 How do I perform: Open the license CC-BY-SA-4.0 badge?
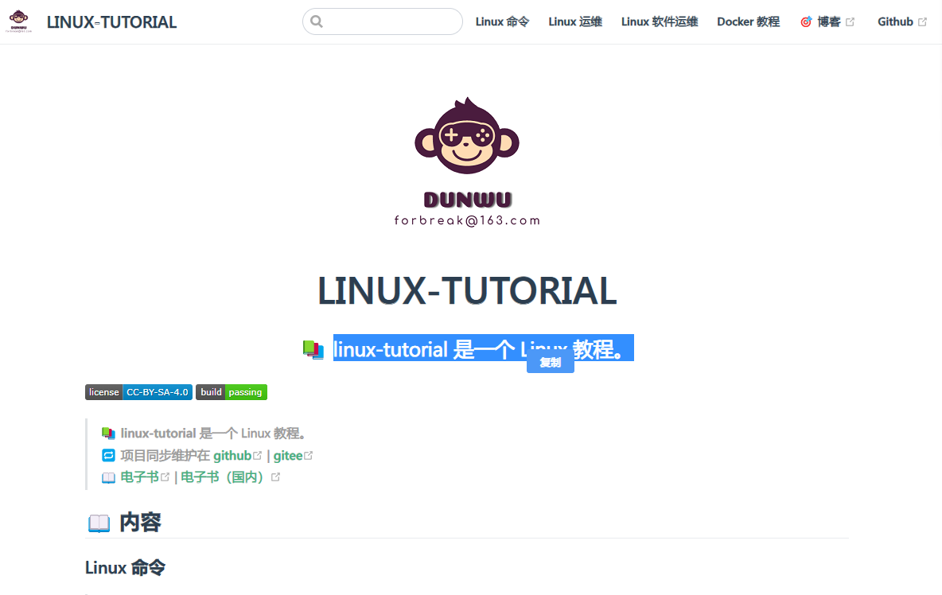[138, 392]
